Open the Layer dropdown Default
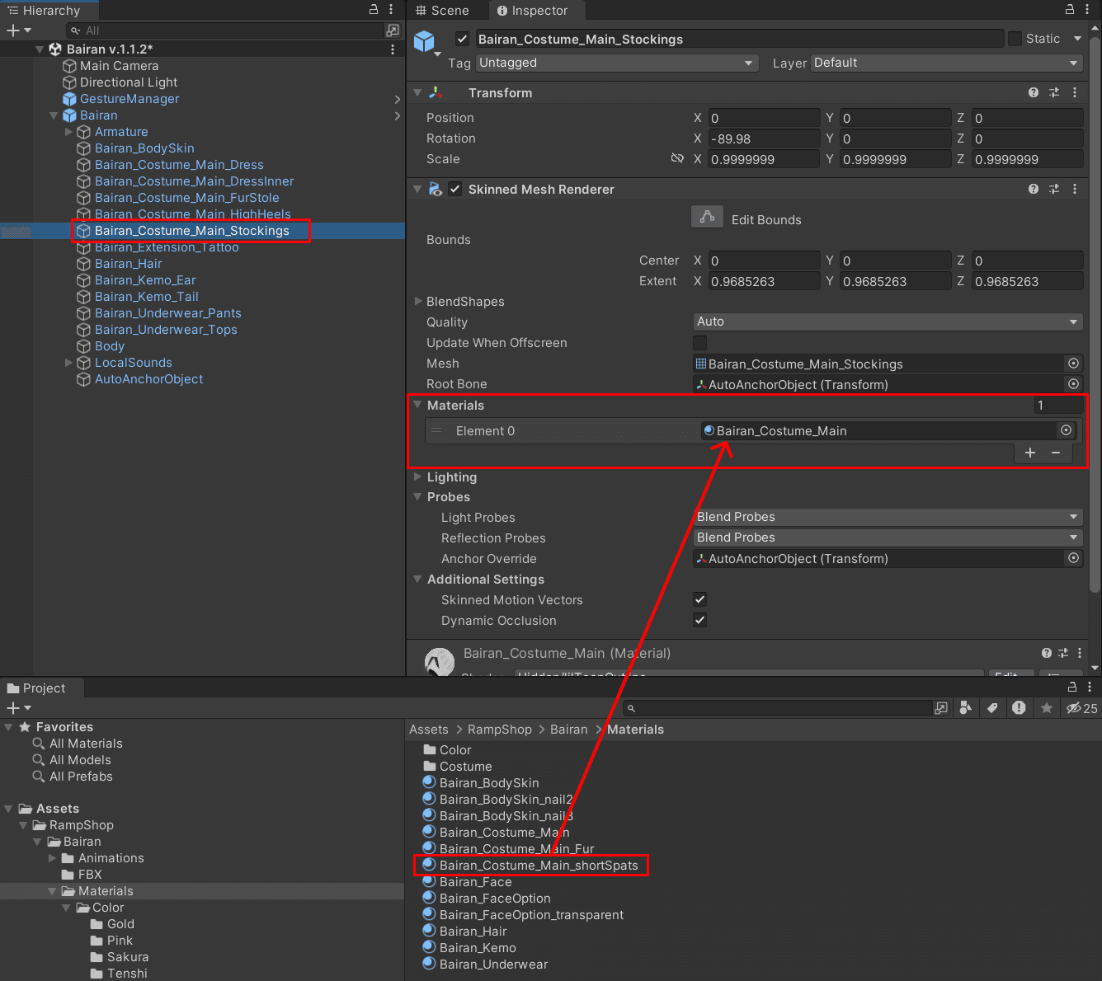The image size is (1102, 981). [x=947, y=63]
